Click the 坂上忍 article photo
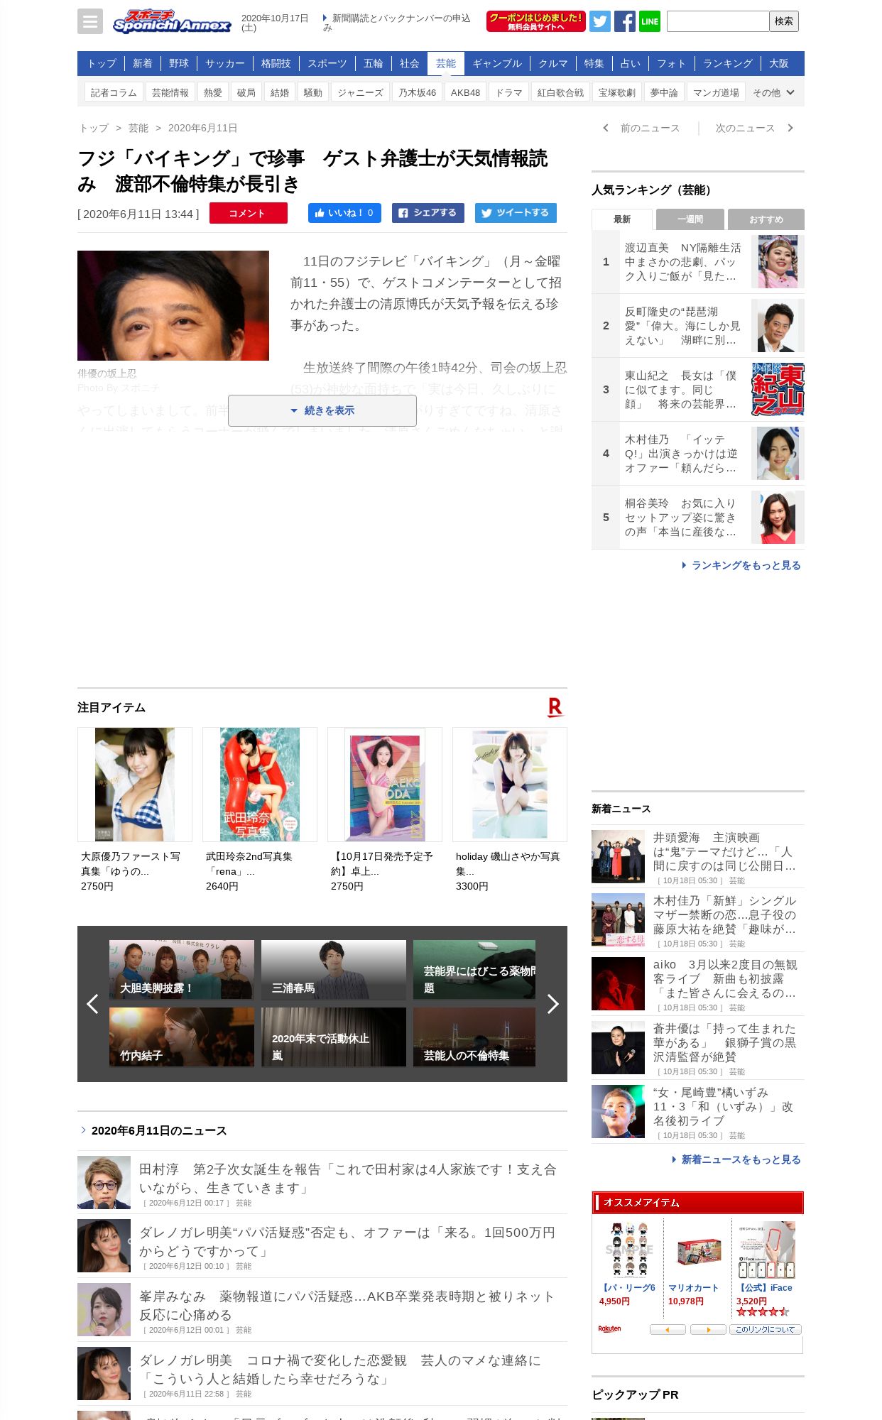 point(173,305)
